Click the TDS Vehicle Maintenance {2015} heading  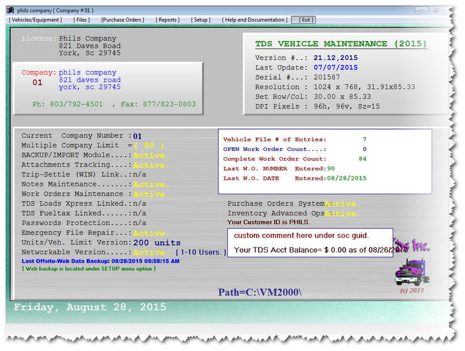341,44
